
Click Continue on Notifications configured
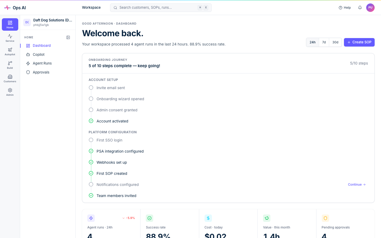[x=357, y=185]
